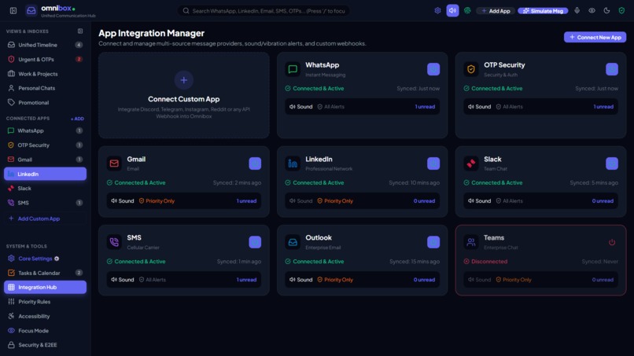Change All Alerts mode in Slack card

tap(510, 201)
